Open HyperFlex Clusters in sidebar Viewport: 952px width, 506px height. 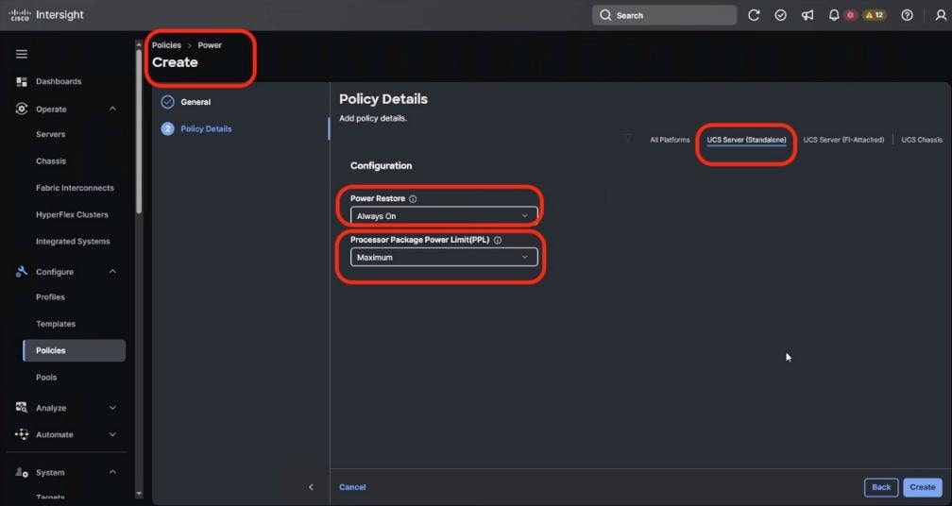click(72, 214)
